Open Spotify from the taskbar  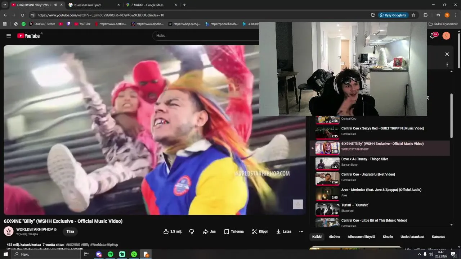[111, 254]
